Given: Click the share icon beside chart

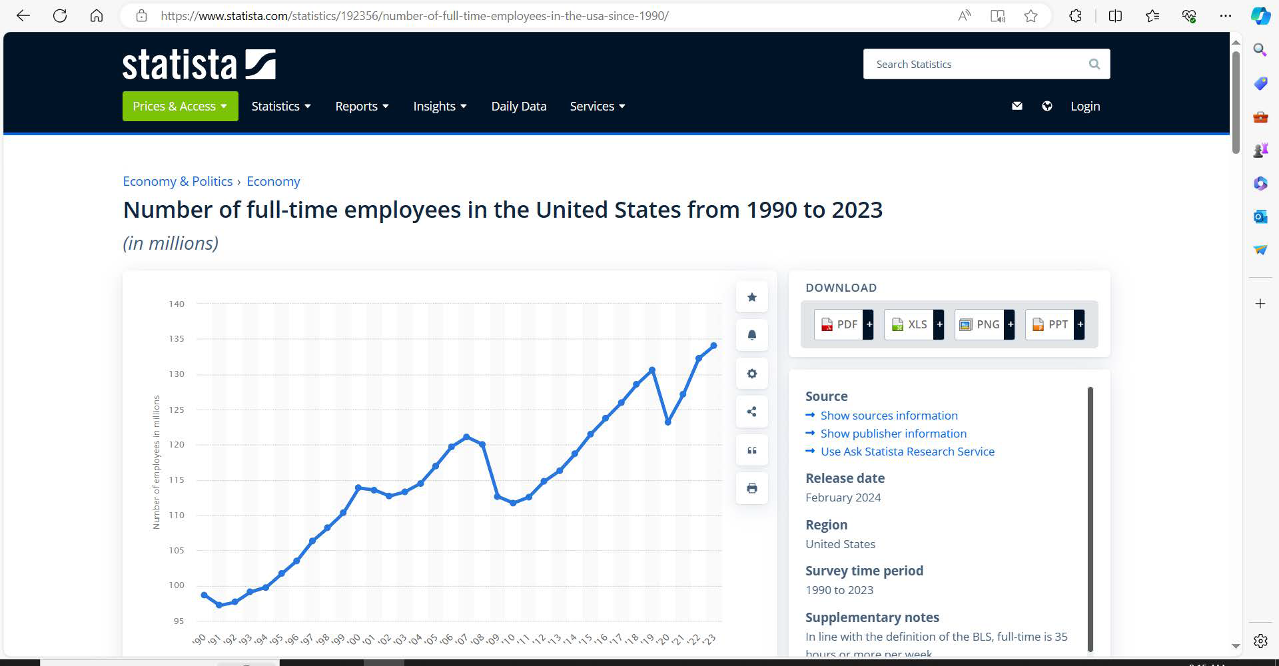Looking at the screenshot, I should [751, 412].
